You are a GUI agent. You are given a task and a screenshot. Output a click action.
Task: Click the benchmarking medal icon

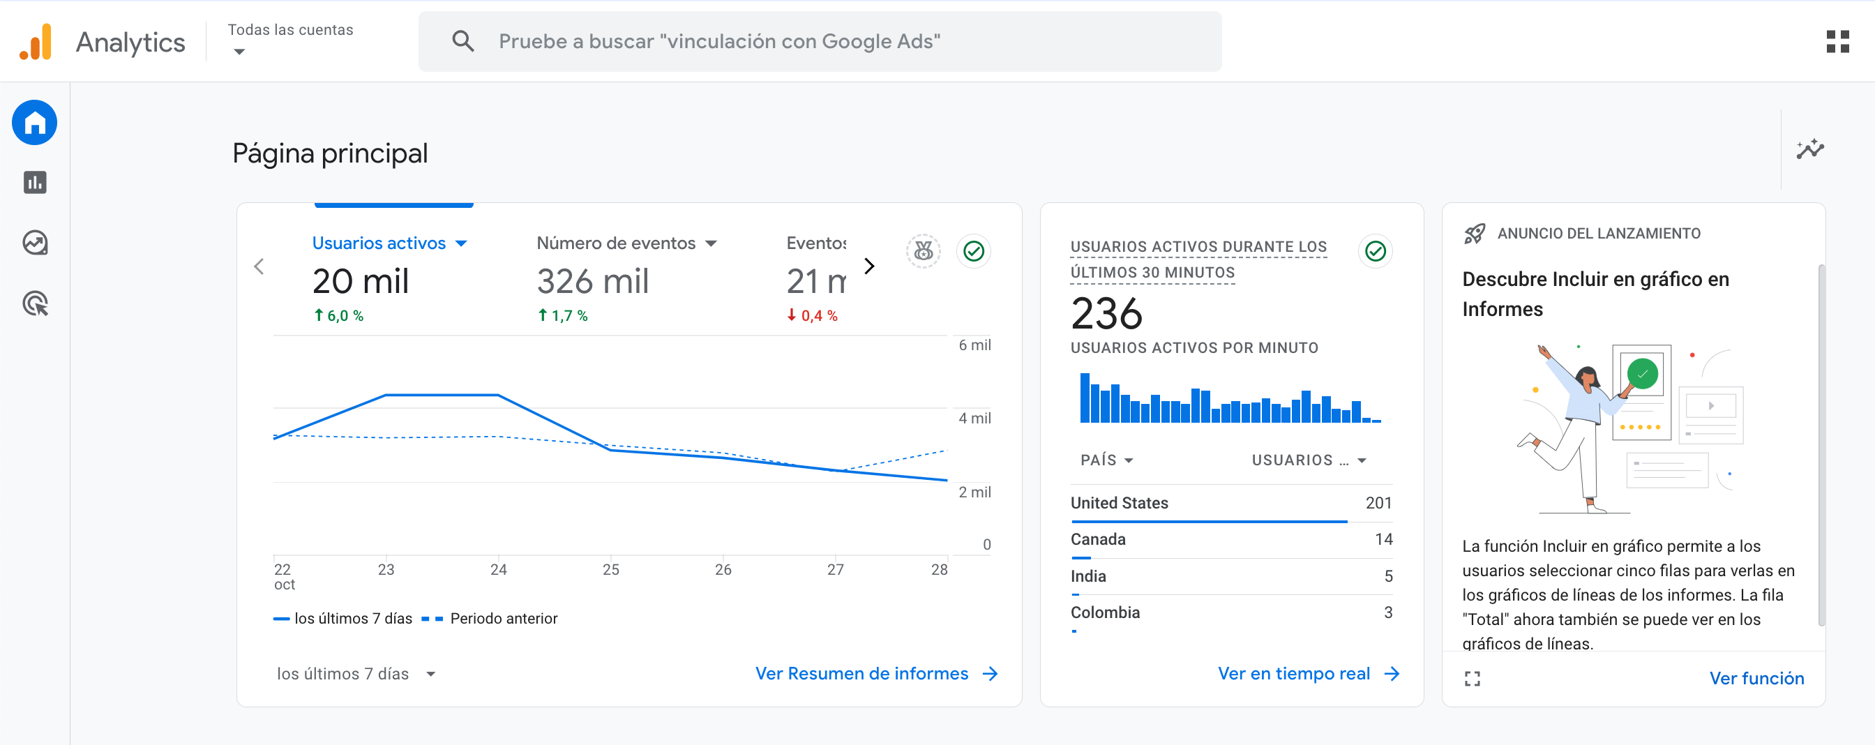coord(922,251)
